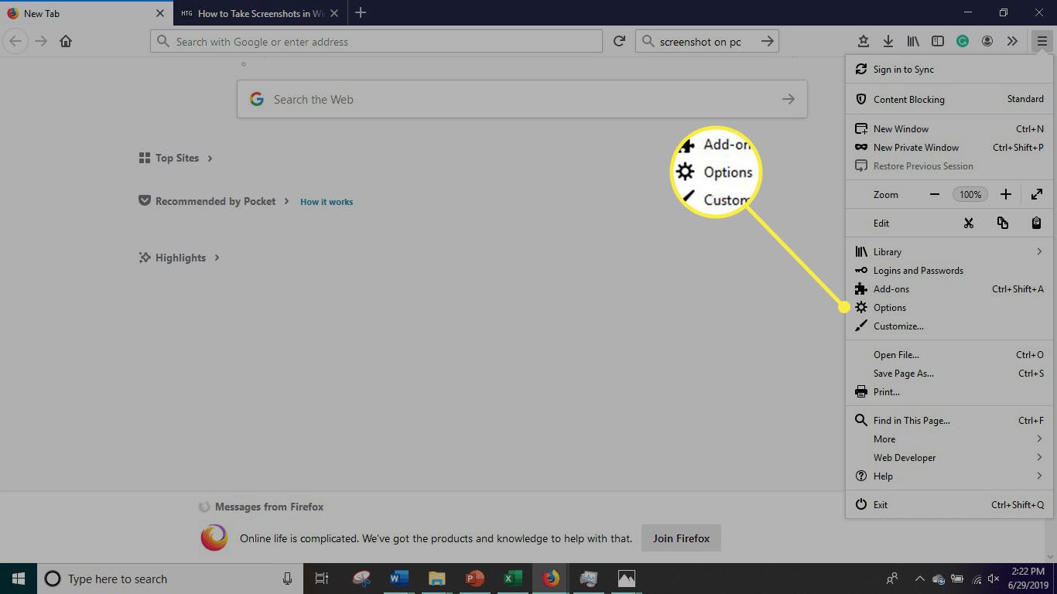The width and height of the screenshot is (1057, 594).
Task: Enter full screen mode icon
Action: tap(1036, 194)
